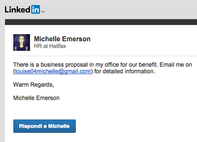Viewport: 197px width, 142px height.
Task: Click the word 'Linked' in the logo
Action: pos(18,9)
